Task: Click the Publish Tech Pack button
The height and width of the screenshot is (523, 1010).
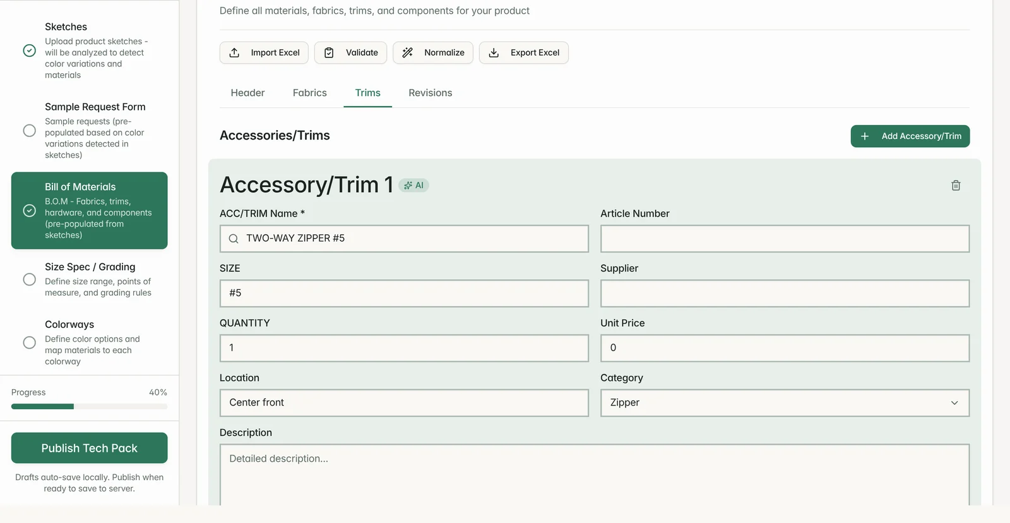Action: (89, 448)
